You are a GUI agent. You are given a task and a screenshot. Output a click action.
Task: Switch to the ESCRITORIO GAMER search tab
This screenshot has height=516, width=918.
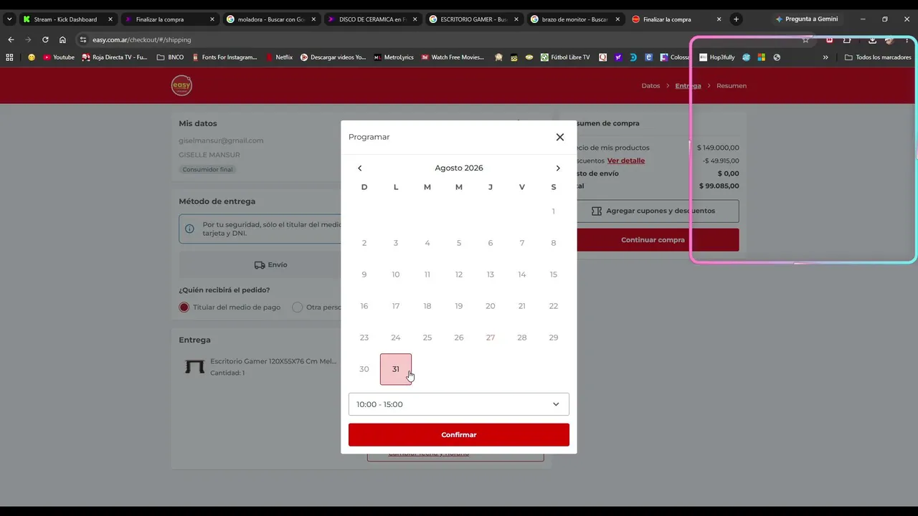pos(473,19)
